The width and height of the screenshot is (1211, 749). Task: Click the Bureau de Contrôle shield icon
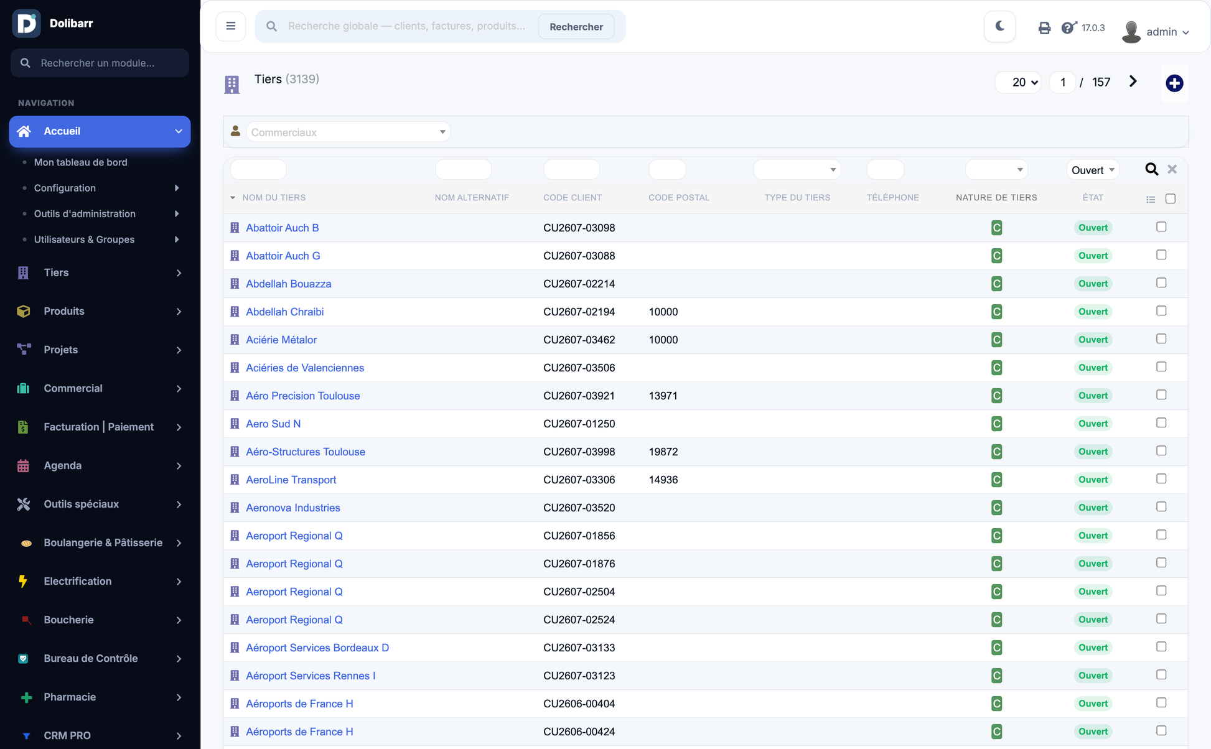[24, 658]
